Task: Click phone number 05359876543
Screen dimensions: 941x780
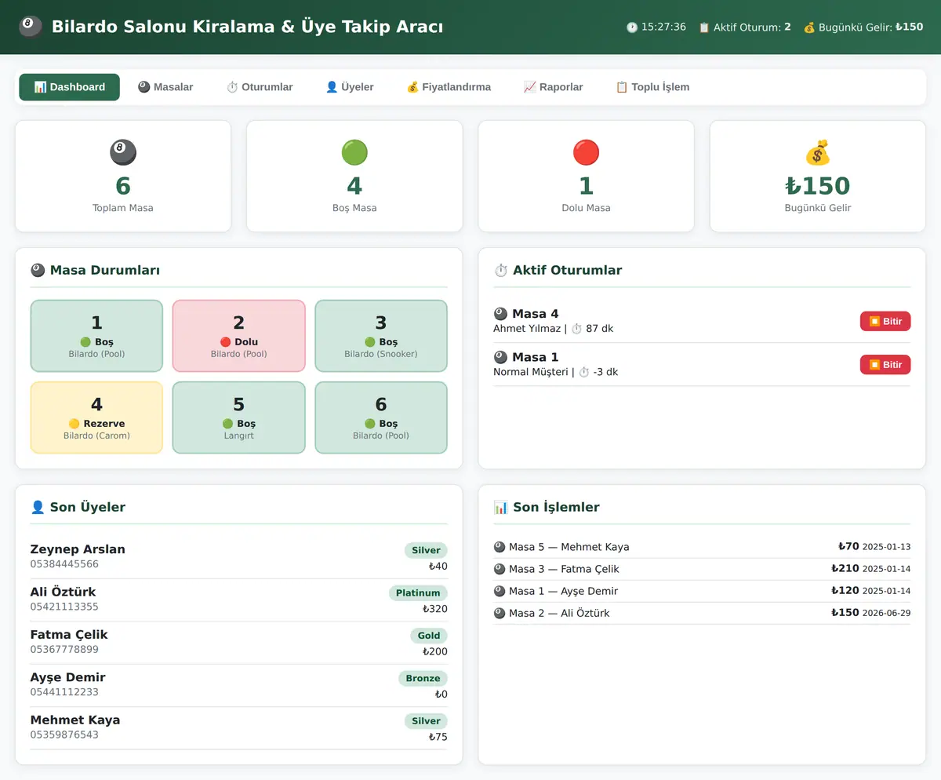Action: click(x=64, y=734)
